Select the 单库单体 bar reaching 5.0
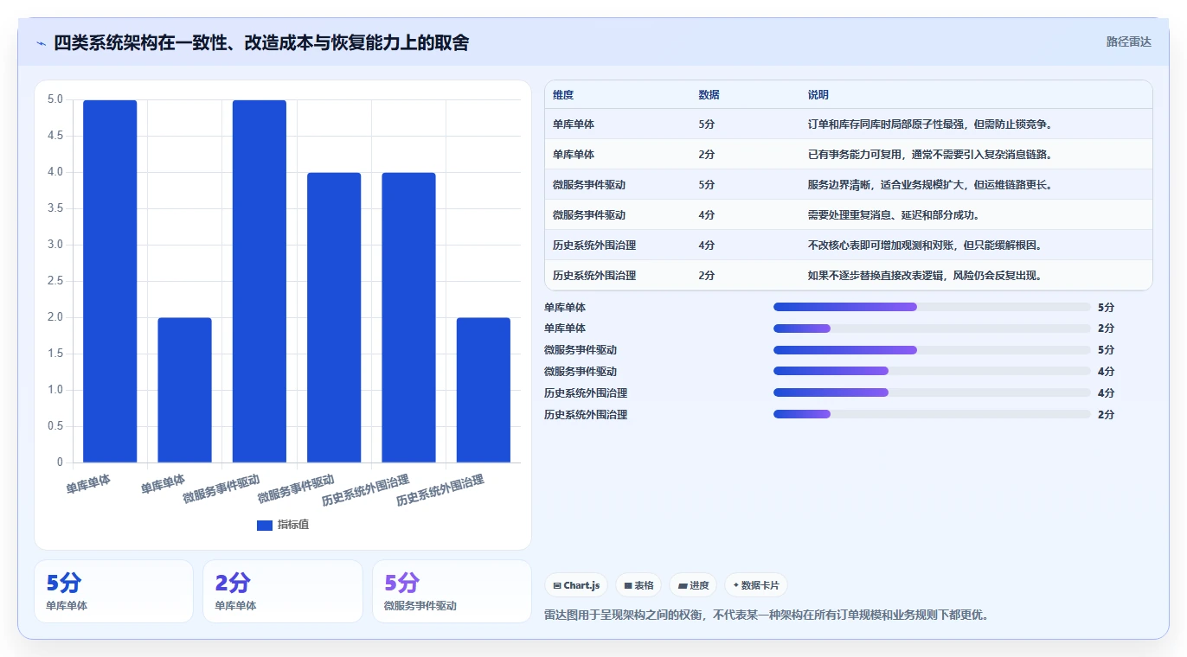 tap(110, 281)
